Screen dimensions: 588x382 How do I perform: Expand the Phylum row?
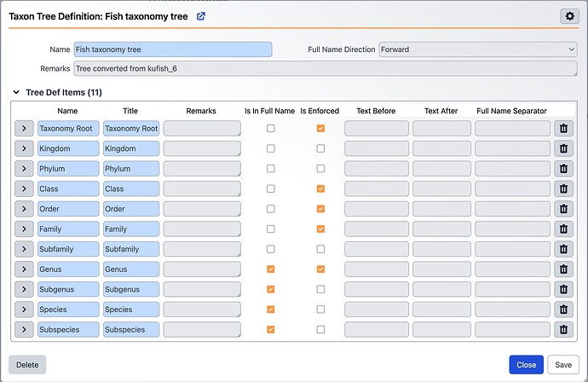[24, 169]
